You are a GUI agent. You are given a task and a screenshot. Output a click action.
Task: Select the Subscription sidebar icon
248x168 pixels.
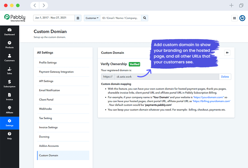point(9,84)
